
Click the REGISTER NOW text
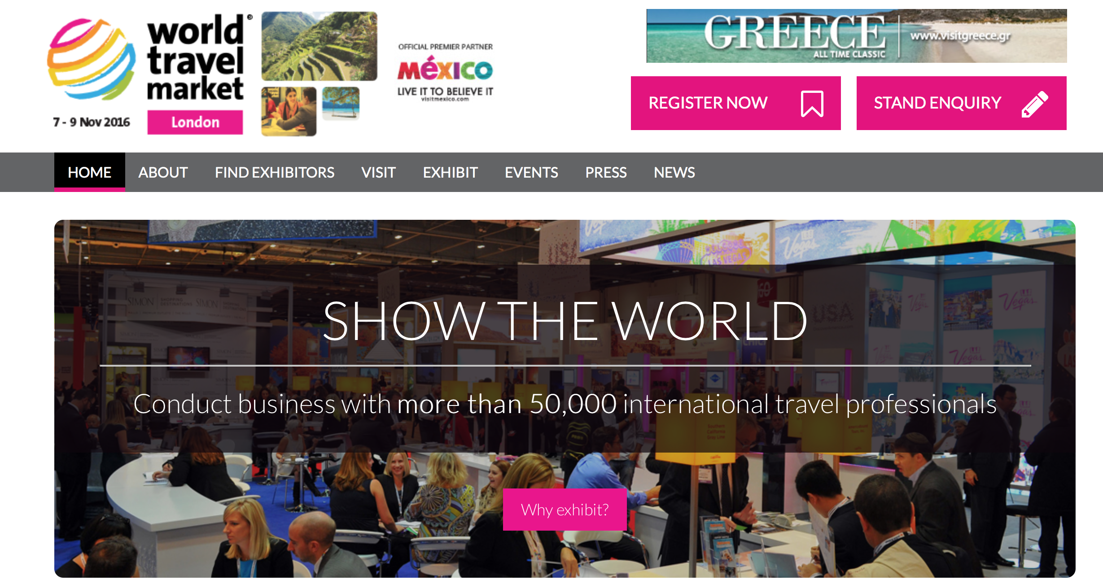click(x=708, y=103)
